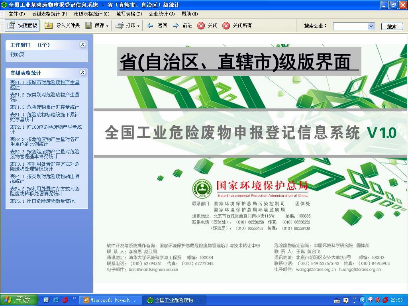
Task: Collapse the 工作窗口 panel chevron
Action: tap(82, 45)
